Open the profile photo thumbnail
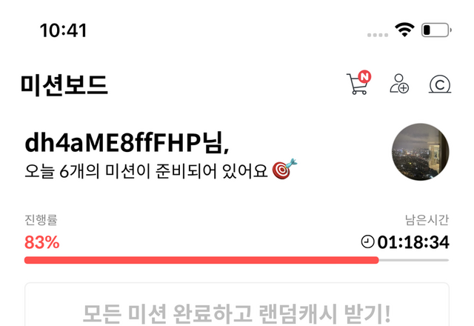 (x=420, y=152)
